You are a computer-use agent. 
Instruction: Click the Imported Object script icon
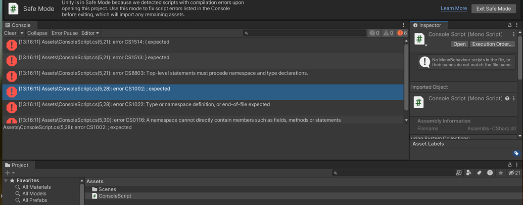pos(419,102)
